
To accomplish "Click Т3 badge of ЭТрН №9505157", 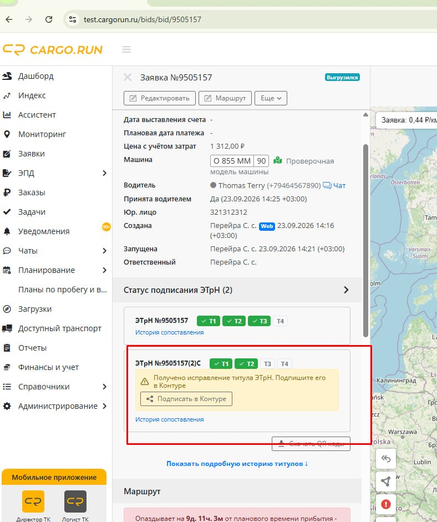I will click(x=260, y=321).
